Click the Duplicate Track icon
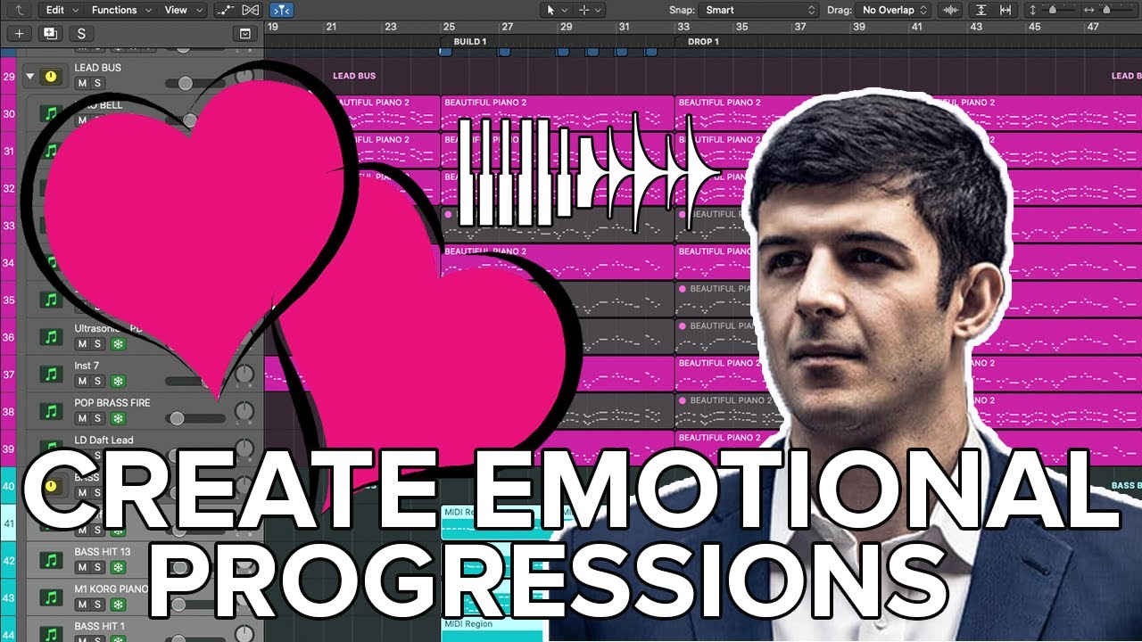1142x642 pixels. point(50,34)
